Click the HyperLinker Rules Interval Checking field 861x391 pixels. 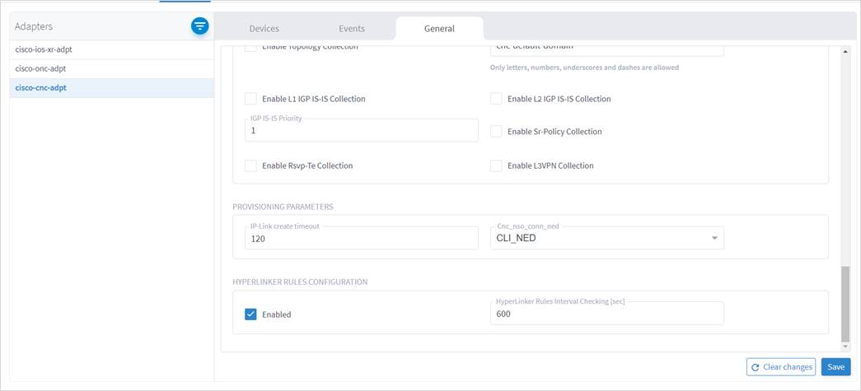(x=606, y=313)
